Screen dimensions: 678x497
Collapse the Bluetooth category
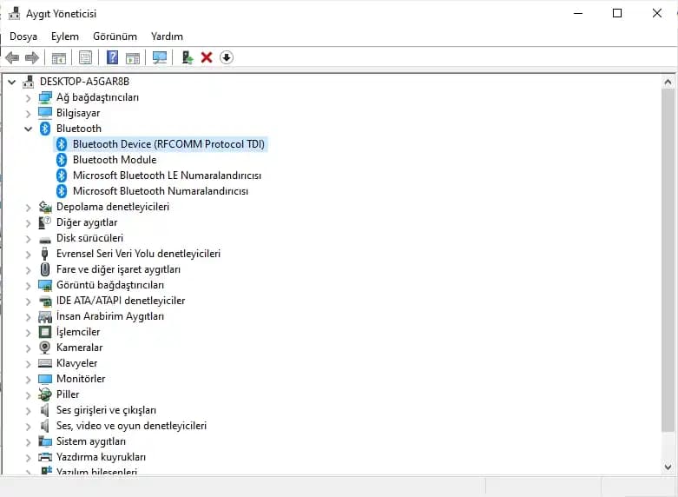coord(29,129)
